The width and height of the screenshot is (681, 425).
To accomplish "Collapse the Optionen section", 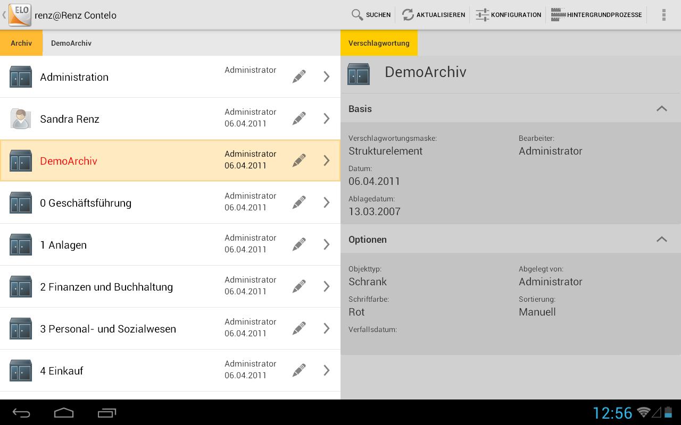I will click(661, 240).
